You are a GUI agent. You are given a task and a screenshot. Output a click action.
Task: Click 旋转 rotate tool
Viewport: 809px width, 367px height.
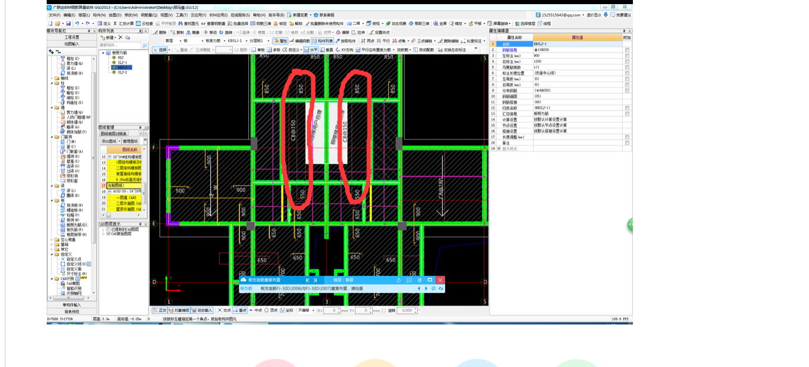pyautogui.click(x=226, y=33)
